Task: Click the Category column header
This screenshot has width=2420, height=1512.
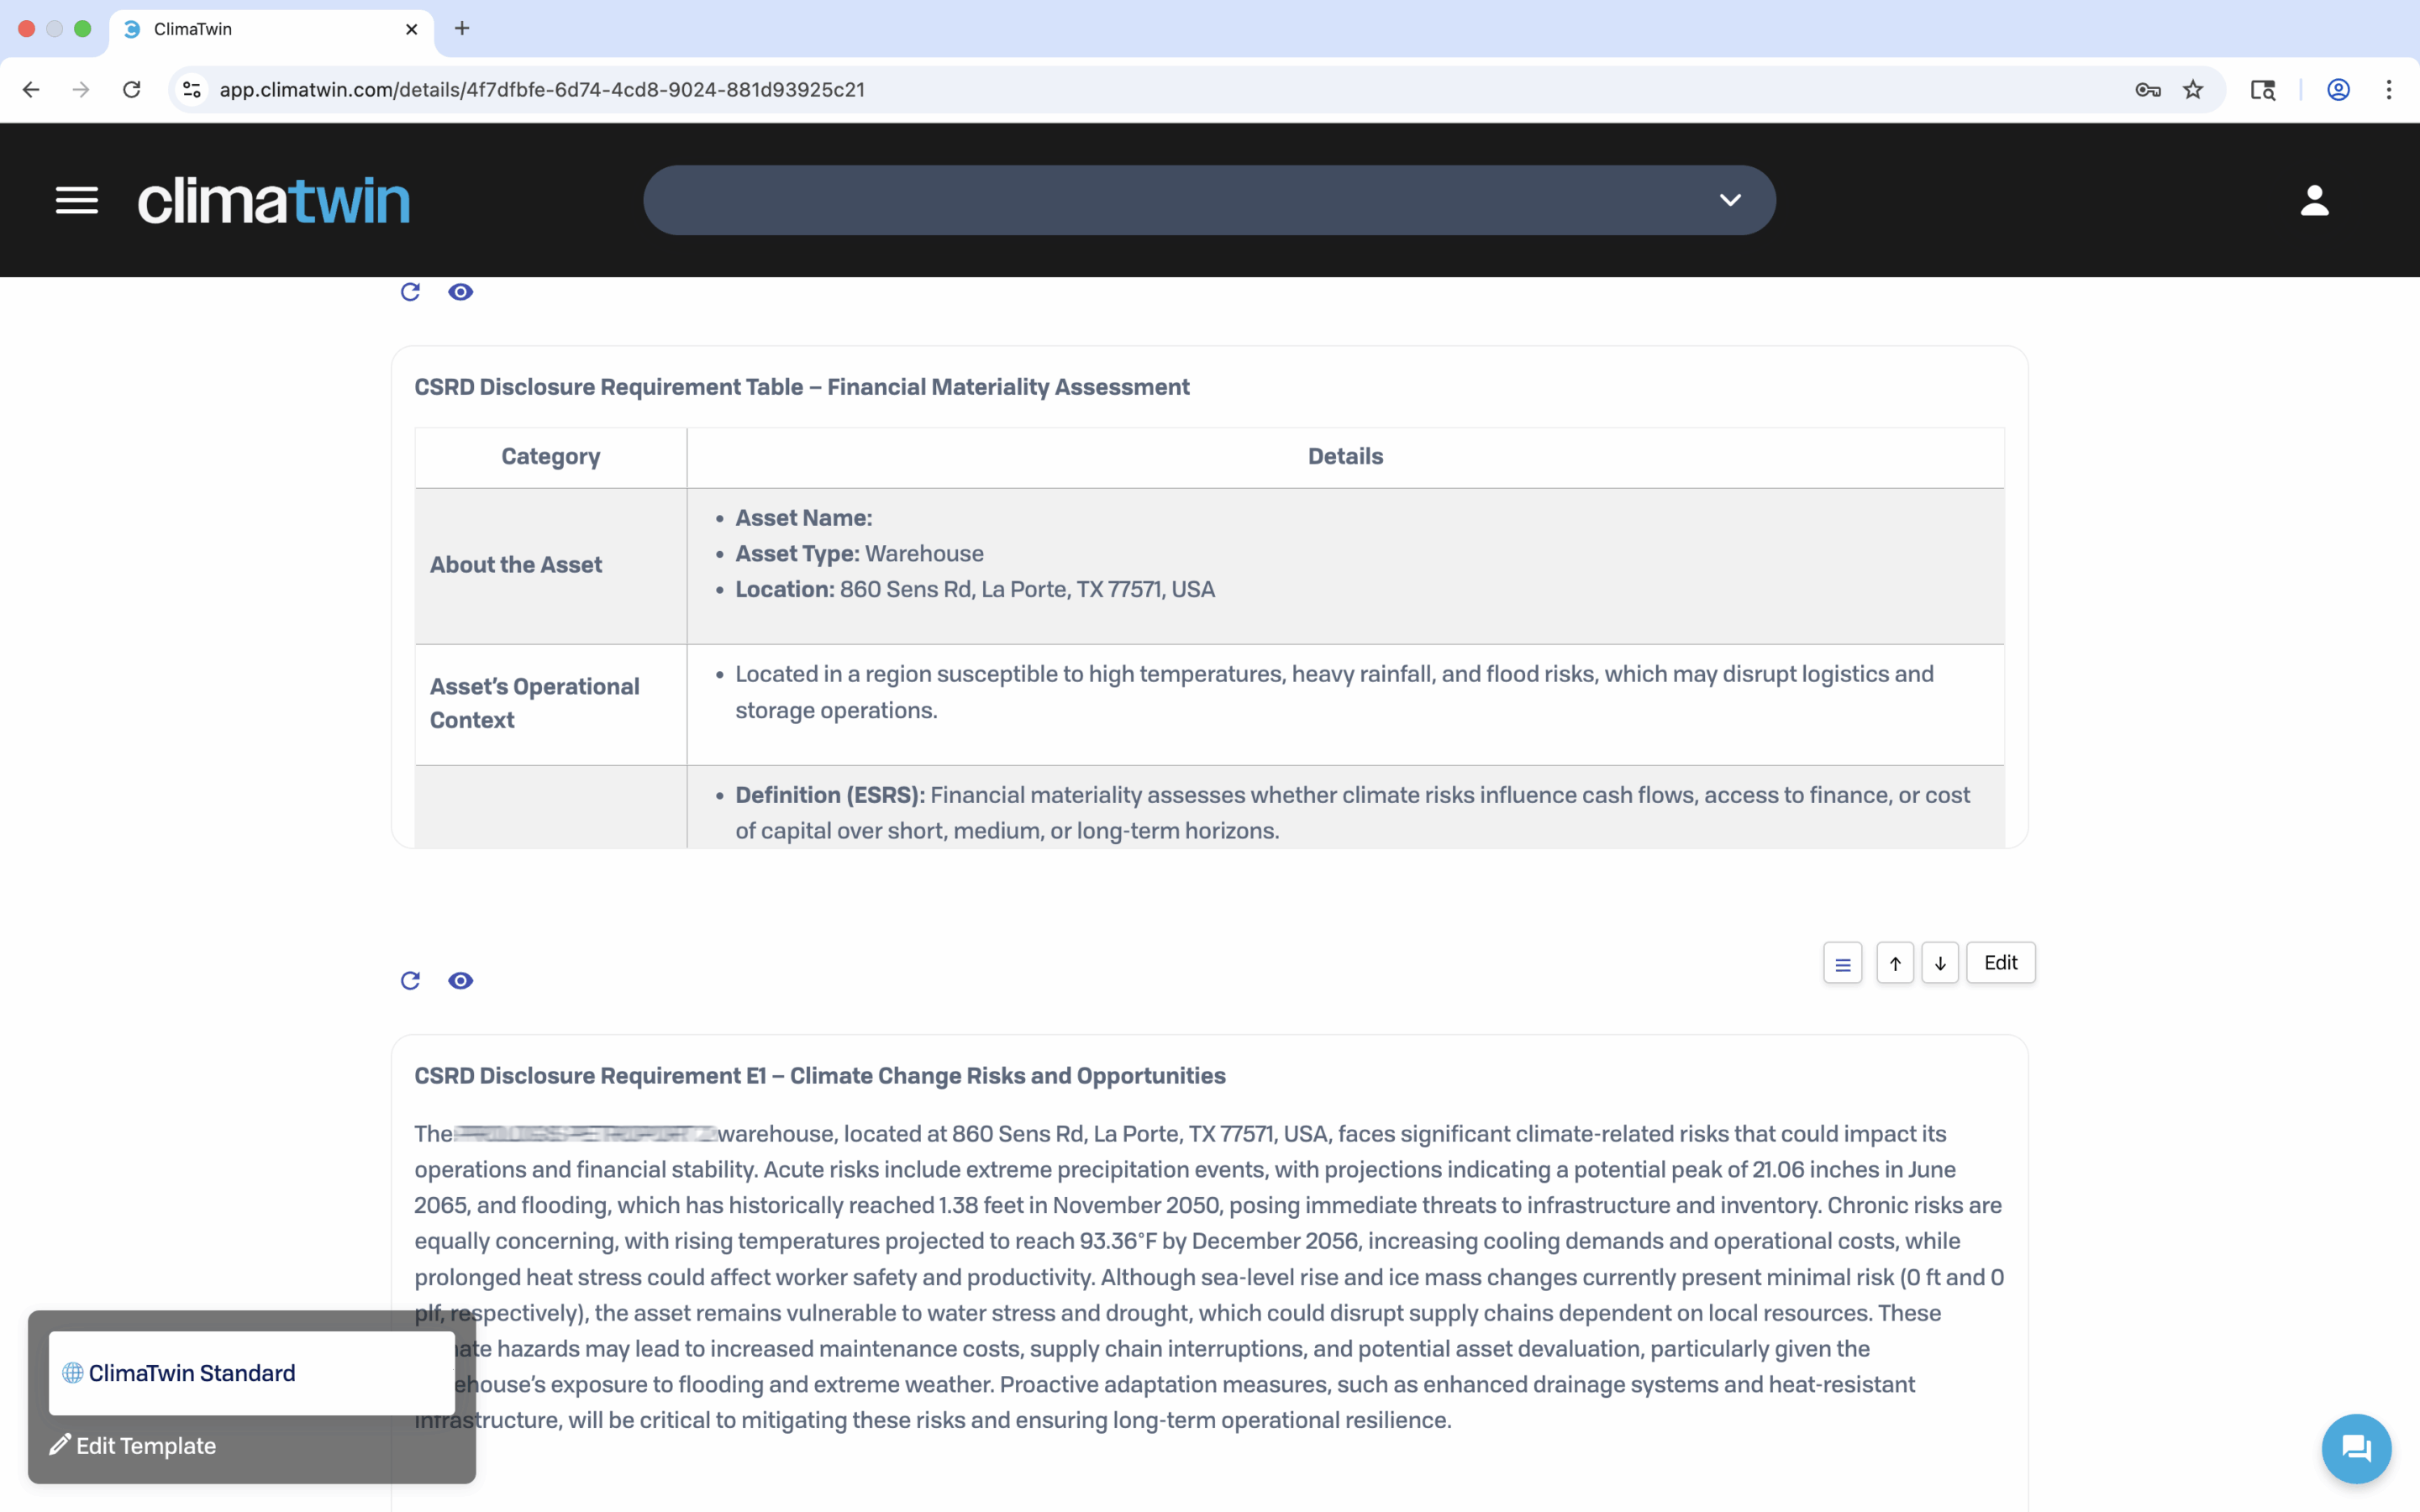Action: 551,457
